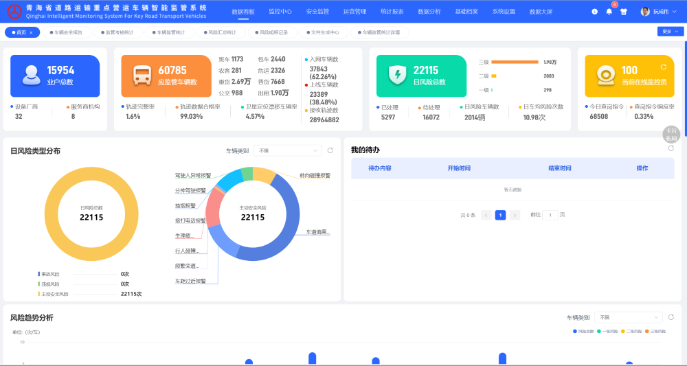
Task: Click the notification bell icon
Action: coord(609,12)
